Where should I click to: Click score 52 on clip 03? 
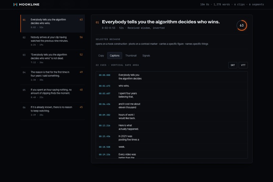[81, 55]
